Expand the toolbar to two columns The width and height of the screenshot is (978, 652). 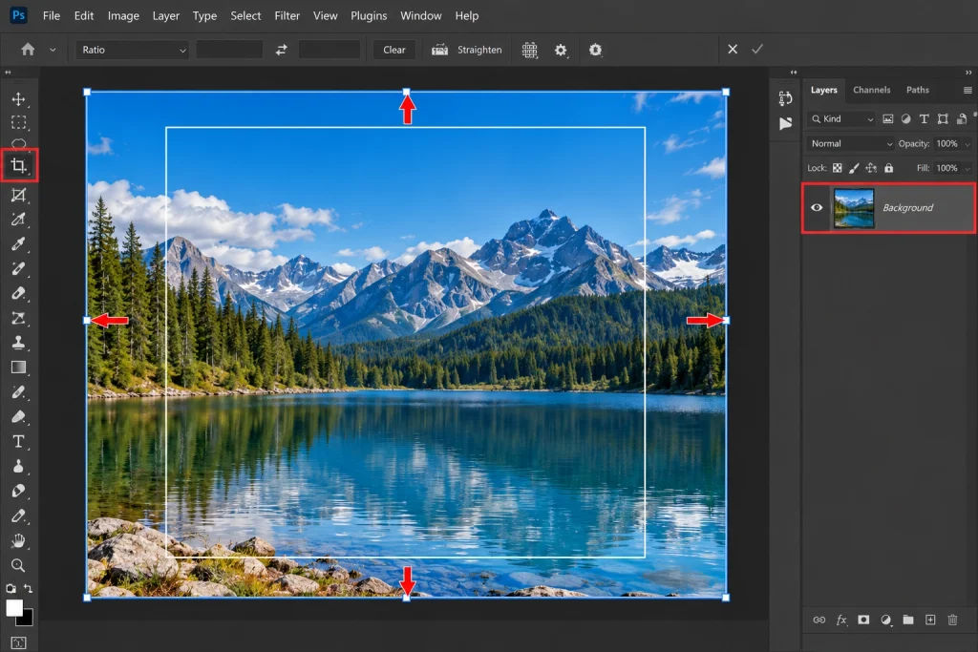(8, 73)
